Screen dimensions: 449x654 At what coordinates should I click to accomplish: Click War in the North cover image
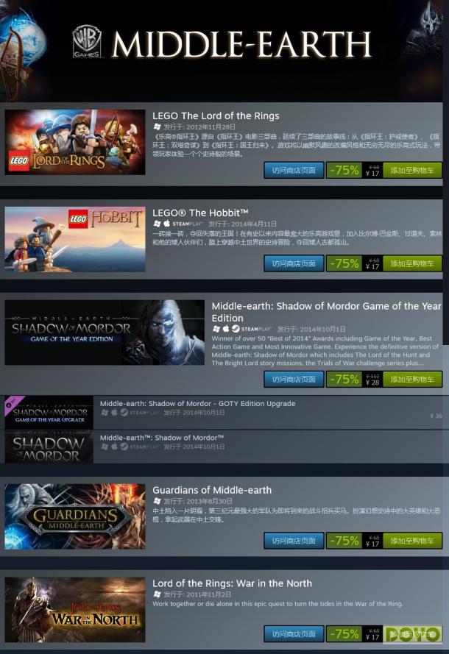tap(75, 610)
